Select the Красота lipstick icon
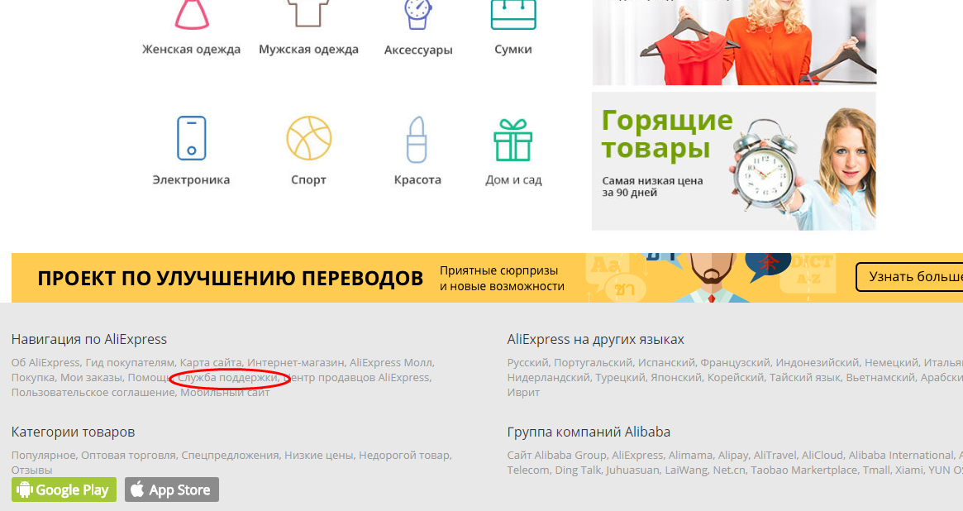The height and width of the screenshot is (511, 963). (417, 140)
